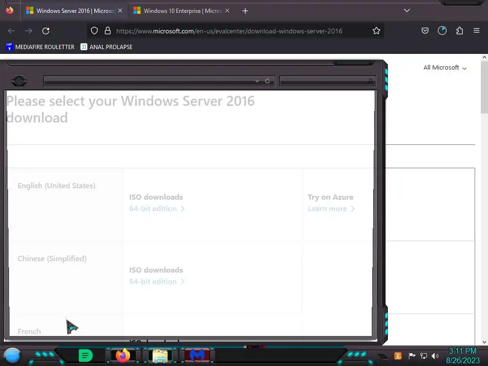The height and width of the screenshot is (366, 488).
Task: Save the page to Pocket
Action: point(425,30)
